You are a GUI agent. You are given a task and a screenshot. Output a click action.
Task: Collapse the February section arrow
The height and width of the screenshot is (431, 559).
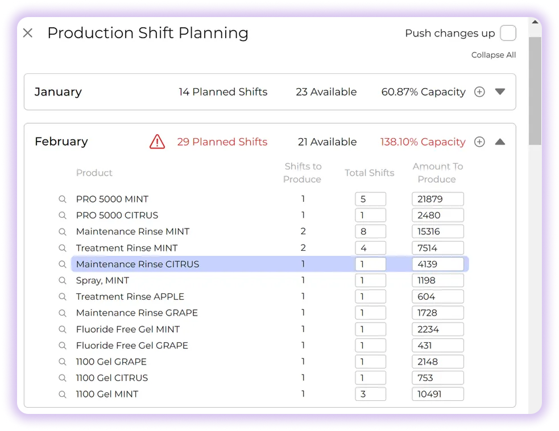coord(500,142)
